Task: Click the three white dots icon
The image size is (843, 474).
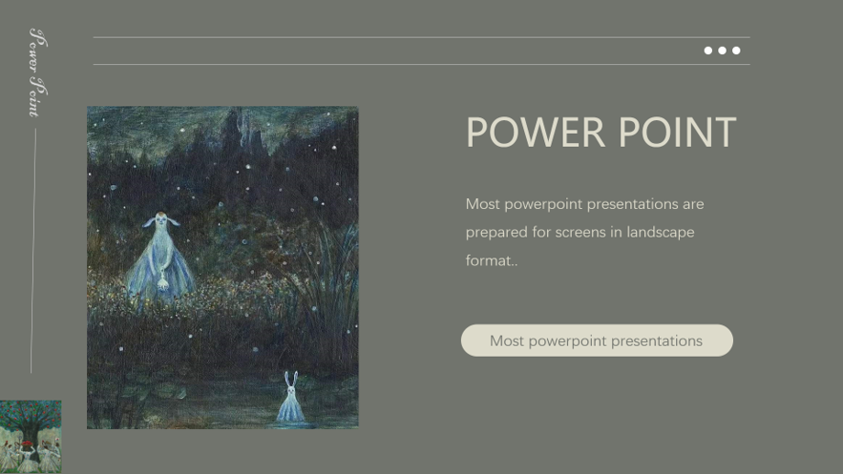Action: point(722,51)
